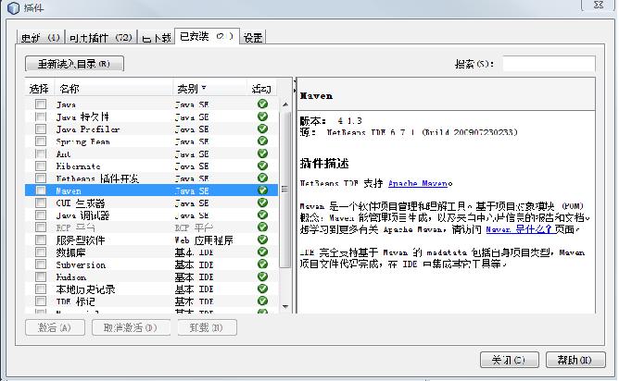Open the 设置 tab
Screen dimensions: 619x381
point(253,38)
